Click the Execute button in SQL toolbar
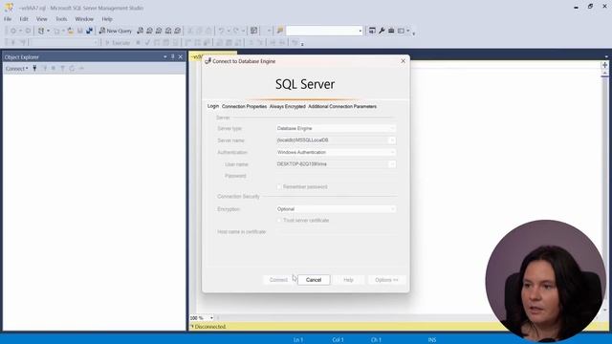Viewport: 612px width, 344px height. [x=118, y=42]
